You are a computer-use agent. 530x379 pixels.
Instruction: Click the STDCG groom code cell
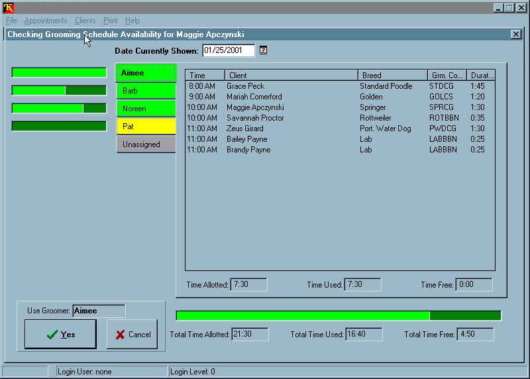(x=441, y=86)
